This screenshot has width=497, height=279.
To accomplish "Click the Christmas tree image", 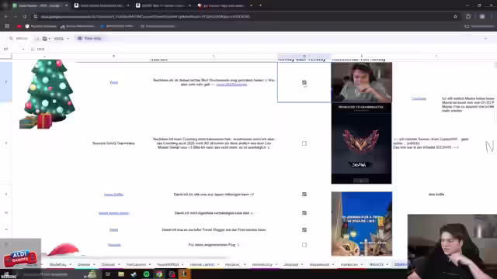I will 47,94.
